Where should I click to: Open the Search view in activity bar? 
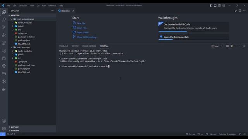pyautogui.click(x=4, y=20)
